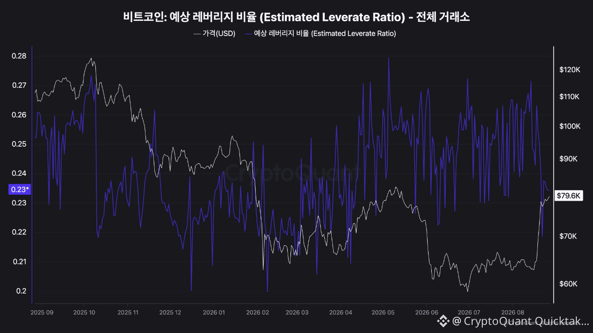Select the 2025 10 date label
Image resolution: width=593 pixels, height=333 pixels.
pos(85,313)
